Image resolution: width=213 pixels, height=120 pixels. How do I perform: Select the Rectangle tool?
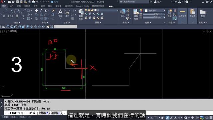(28, 10)
